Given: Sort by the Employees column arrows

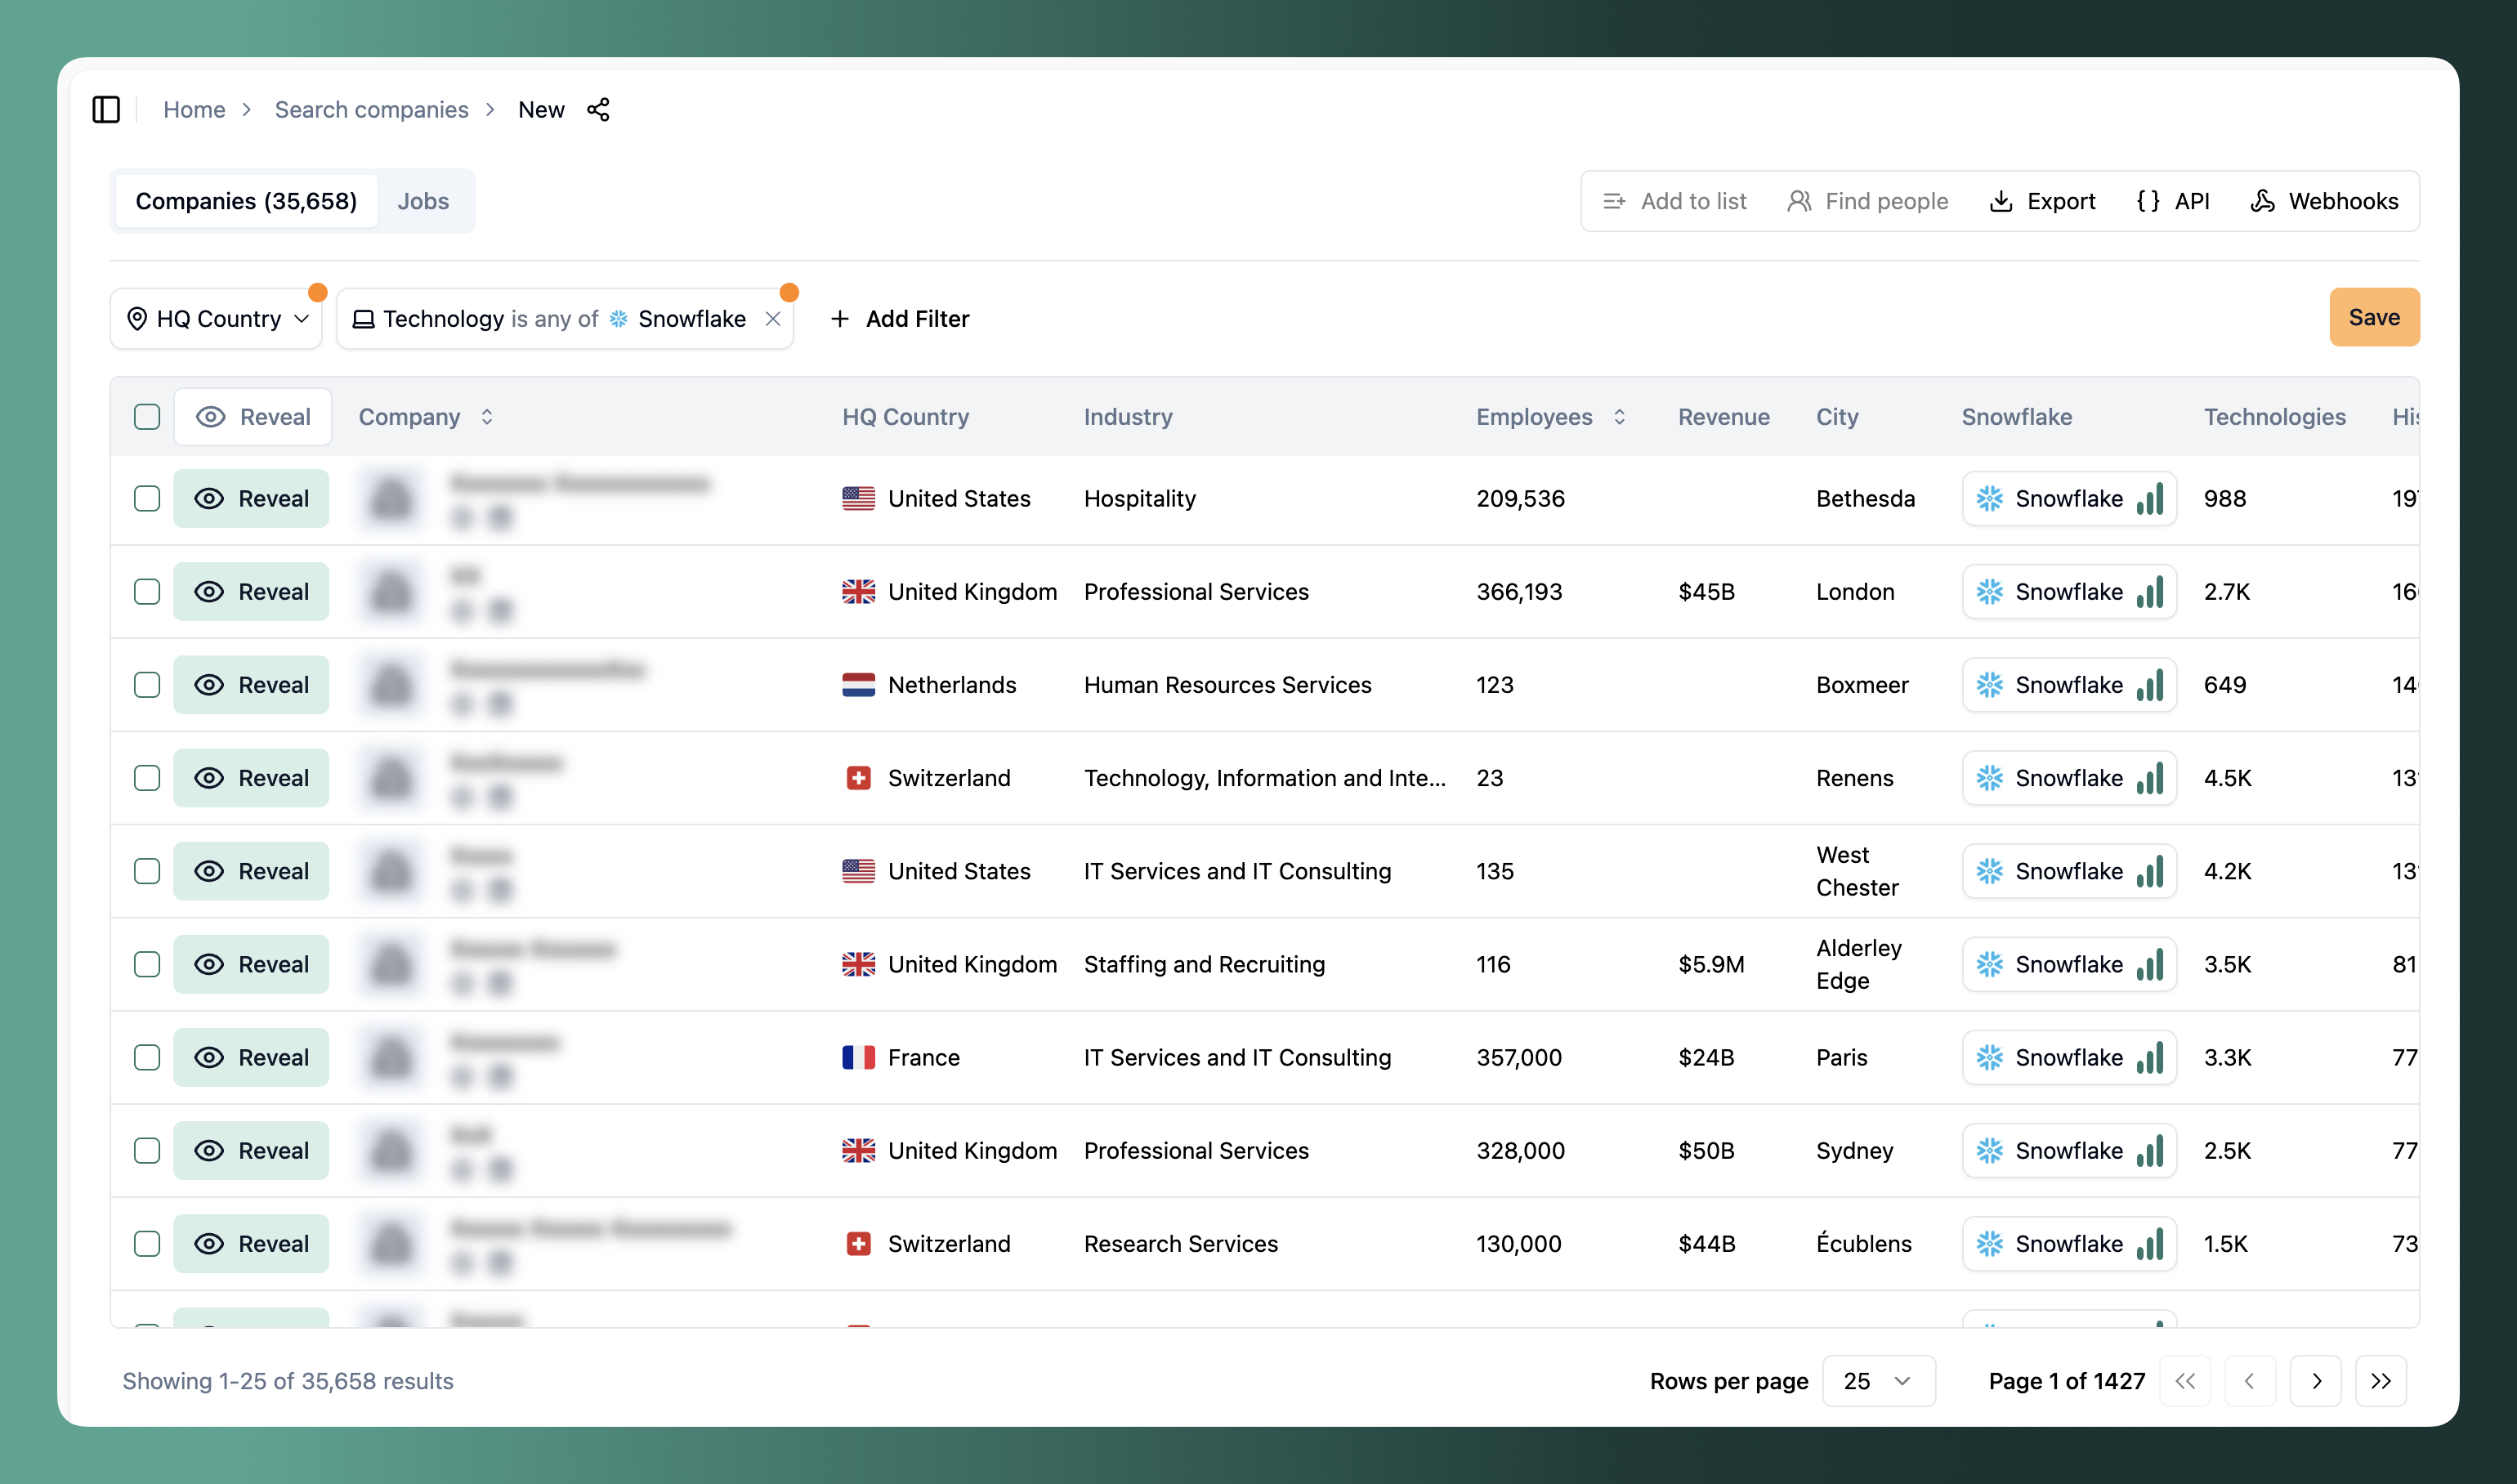Looking at the screenshot, I should (x=1619, y=417).
